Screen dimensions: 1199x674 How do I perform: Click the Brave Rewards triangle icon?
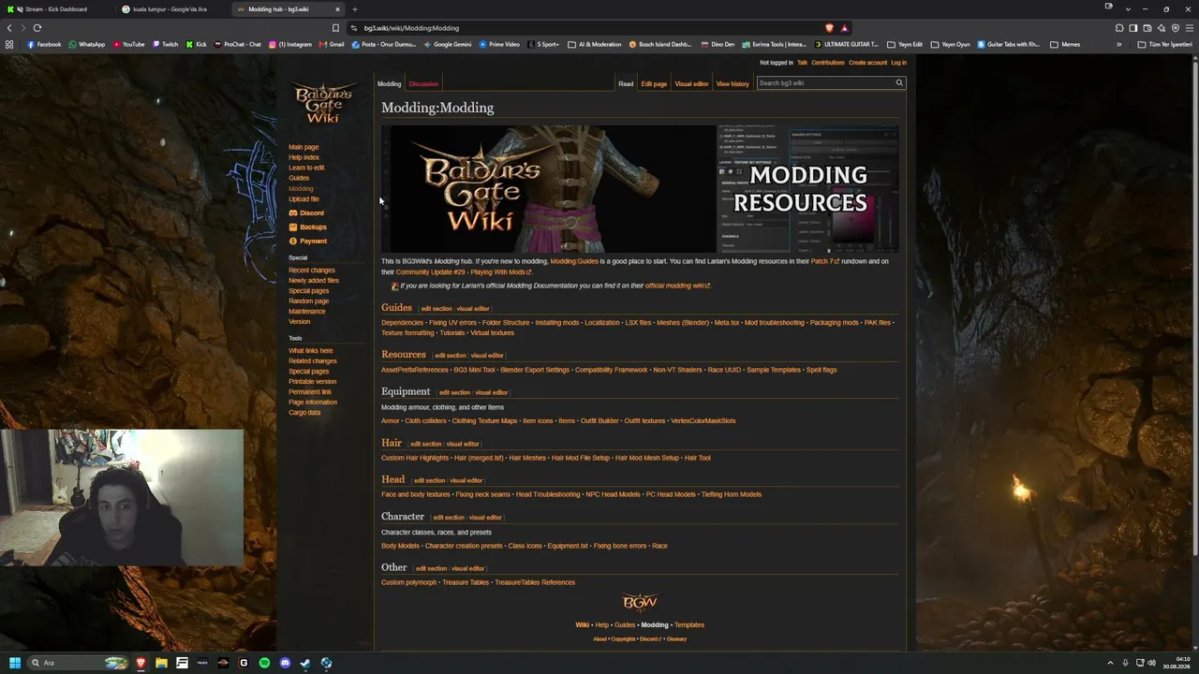(x=844, y=28)
